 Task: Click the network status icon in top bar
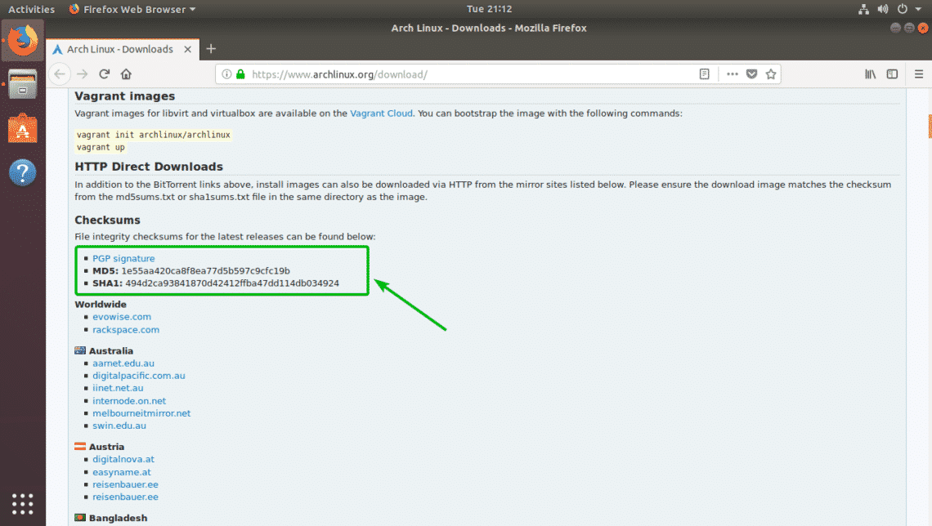coord(863,9)
